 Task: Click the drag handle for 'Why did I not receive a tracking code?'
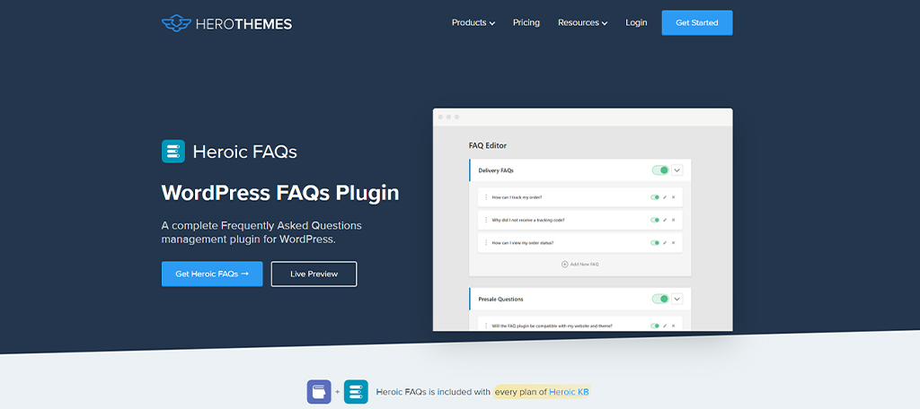pos(486,221)
